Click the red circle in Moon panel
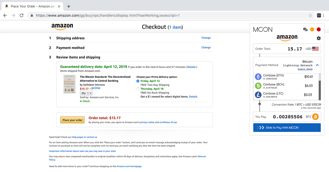The image size is (329, 172). click(x=319, y=30)
